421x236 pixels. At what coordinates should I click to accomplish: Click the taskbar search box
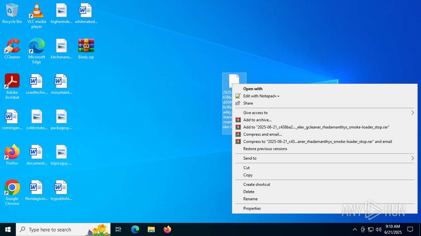tap(63, 229)
